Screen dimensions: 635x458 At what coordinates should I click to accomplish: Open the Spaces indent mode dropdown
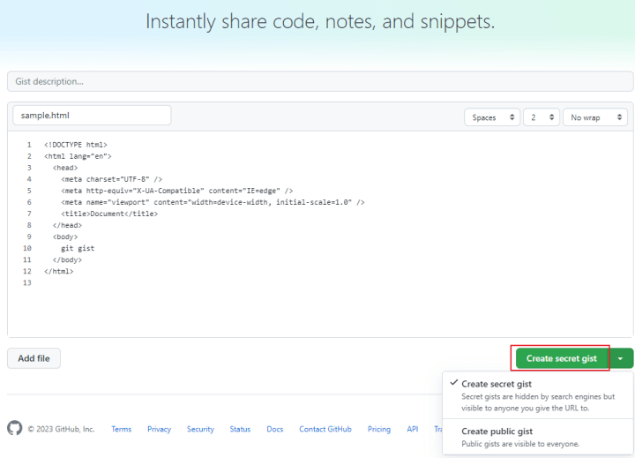click(x=492, y=117)
